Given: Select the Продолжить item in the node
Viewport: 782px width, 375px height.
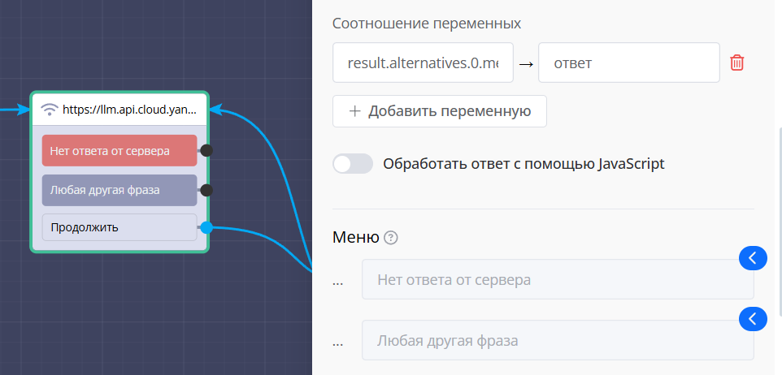Looking at the screenshot, I should coord(119,227).
